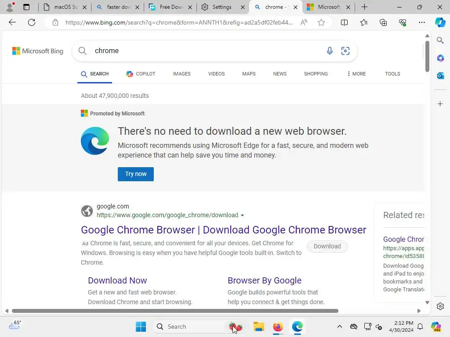Open sidebar settings gear
450x337 pixels.
point(440,306)
